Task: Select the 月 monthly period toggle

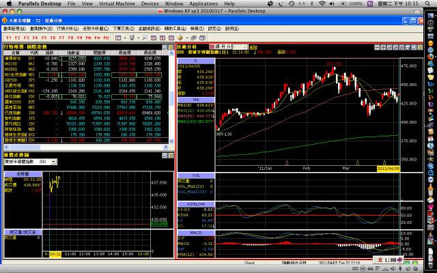Action: point(223,47)
